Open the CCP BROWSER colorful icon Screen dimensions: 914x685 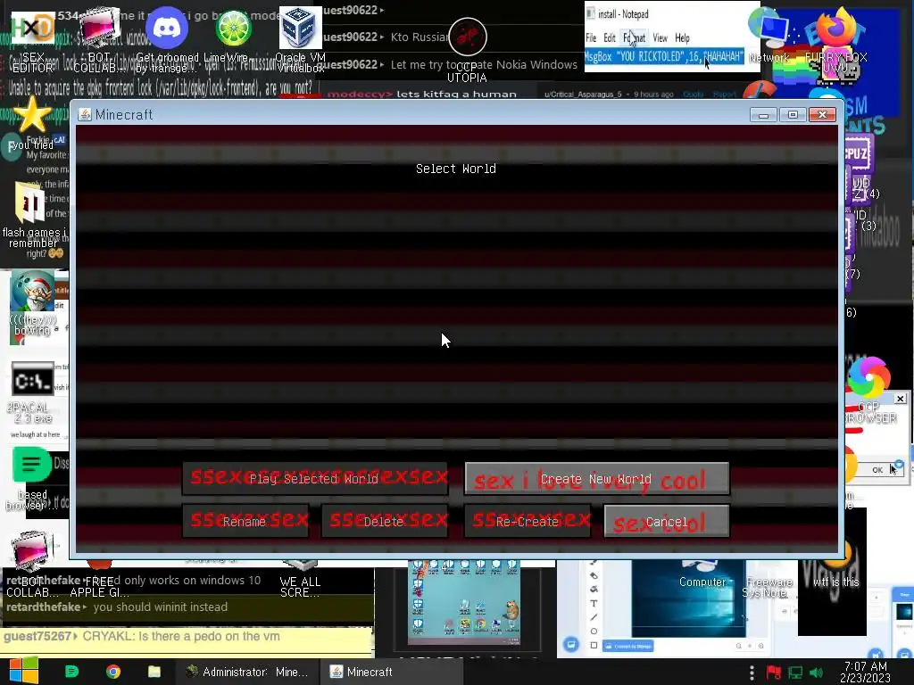tap(868, 377)
